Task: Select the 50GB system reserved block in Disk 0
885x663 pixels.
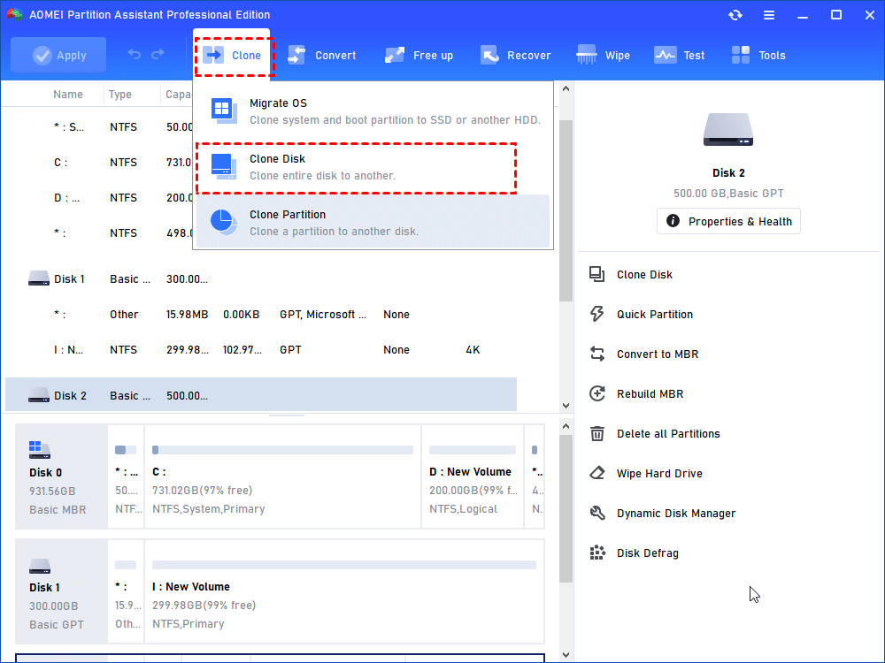Action: pyautogui.click(x=126, y=476)
